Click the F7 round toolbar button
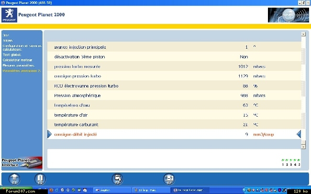The height and width of the screenshot is (194, 311). click(x=169, y=179)
